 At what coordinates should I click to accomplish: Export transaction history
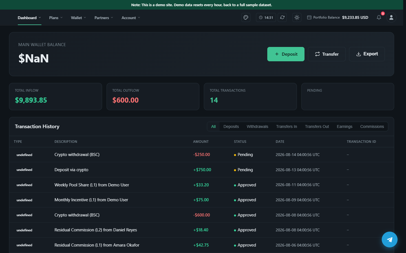pos(367,54)
